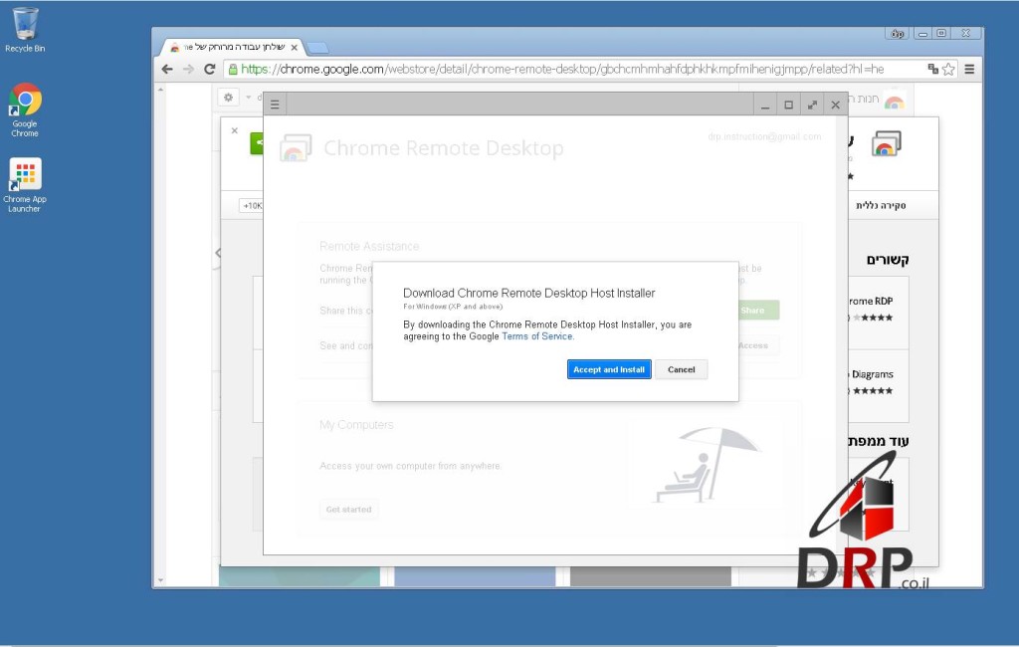Open the Recycle Bin desktop icon

click(x=25, y=29)
